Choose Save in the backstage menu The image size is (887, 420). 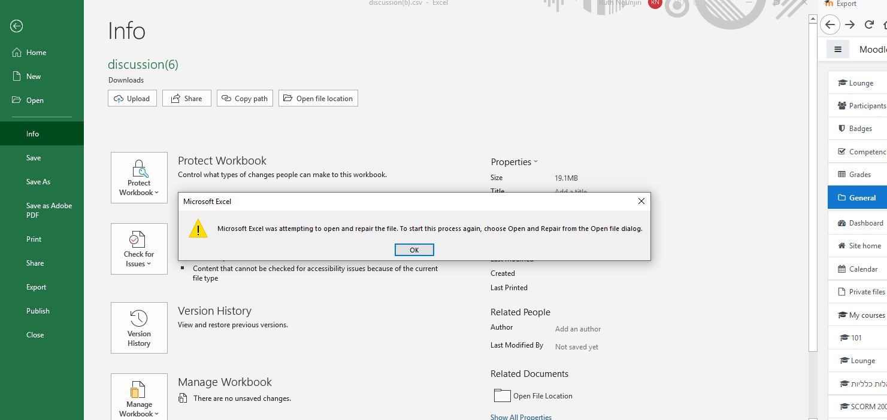click(42, 158)
